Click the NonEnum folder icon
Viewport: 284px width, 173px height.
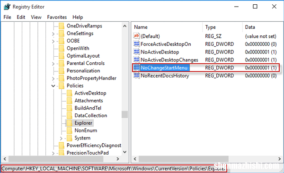pos(70,130)
